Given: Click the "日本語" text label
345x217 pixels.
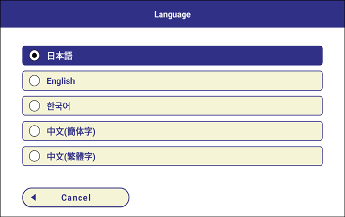Looking at the screenshot, I should [59, 56].
